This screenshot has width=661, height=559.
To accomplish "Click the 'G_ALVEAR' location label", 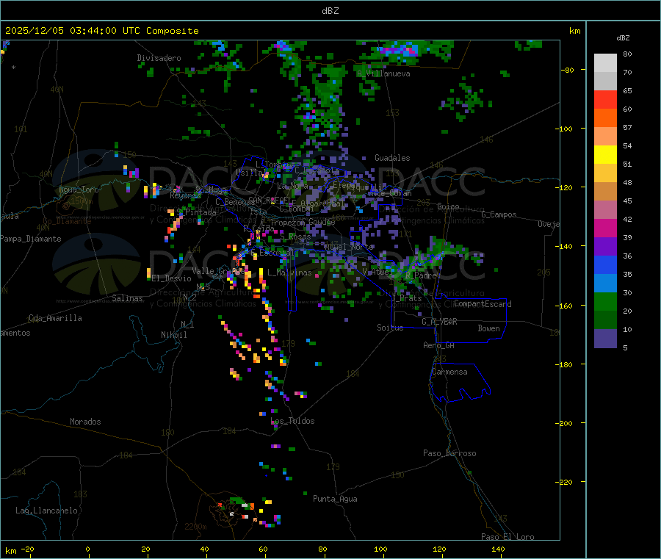I will [x=439, y=322].
